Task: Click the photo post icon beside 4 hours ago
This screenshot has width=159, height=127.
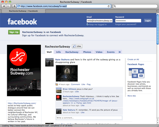Action: click(x=56, y=84)
